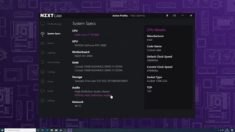This screenshot has width=235, height=132.
Task: Open the volume control in system tray
Action: coord(223,131)
